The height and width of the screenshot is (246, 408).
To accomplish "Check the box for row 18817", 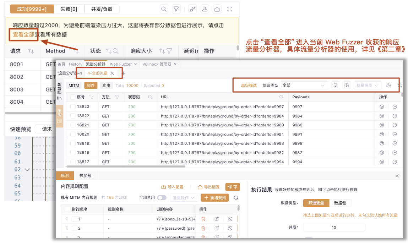I will tap(73, 162).
